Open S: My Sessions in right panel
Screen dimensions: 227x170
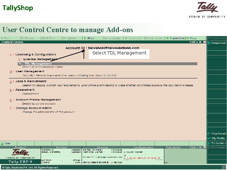217,143
